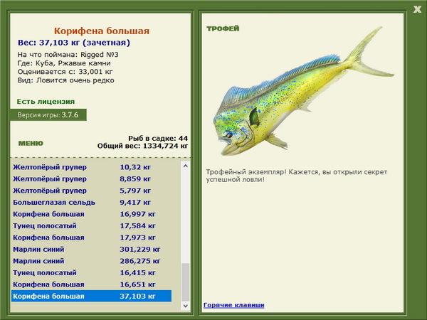Screen dimensions: 427x320
Task: Select Большеглазая сельдь 9,417 кг row
Action: tap(92, 203)
